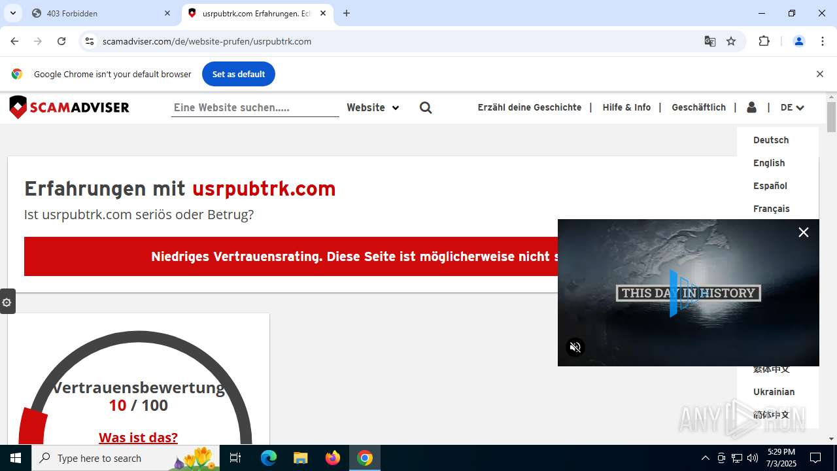The height and width of the screenshot is (471, 837).
Task: Click the Windows taskbar search box
Action: point(126,458)
